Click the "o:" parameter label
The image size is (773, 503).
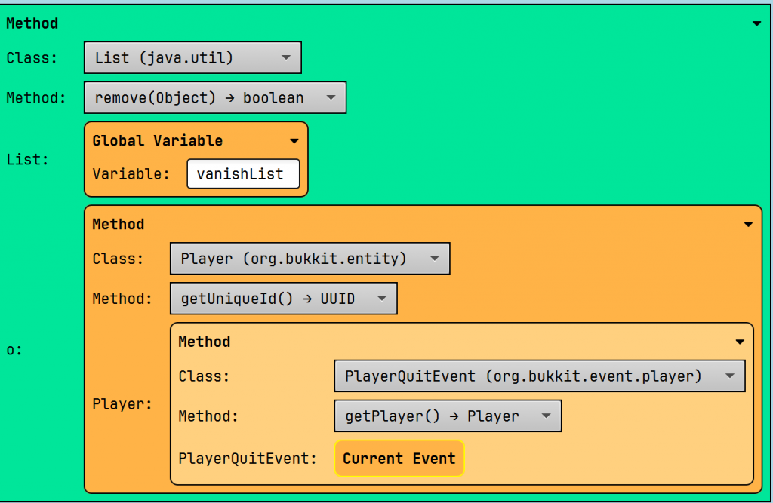click(14, 350)
